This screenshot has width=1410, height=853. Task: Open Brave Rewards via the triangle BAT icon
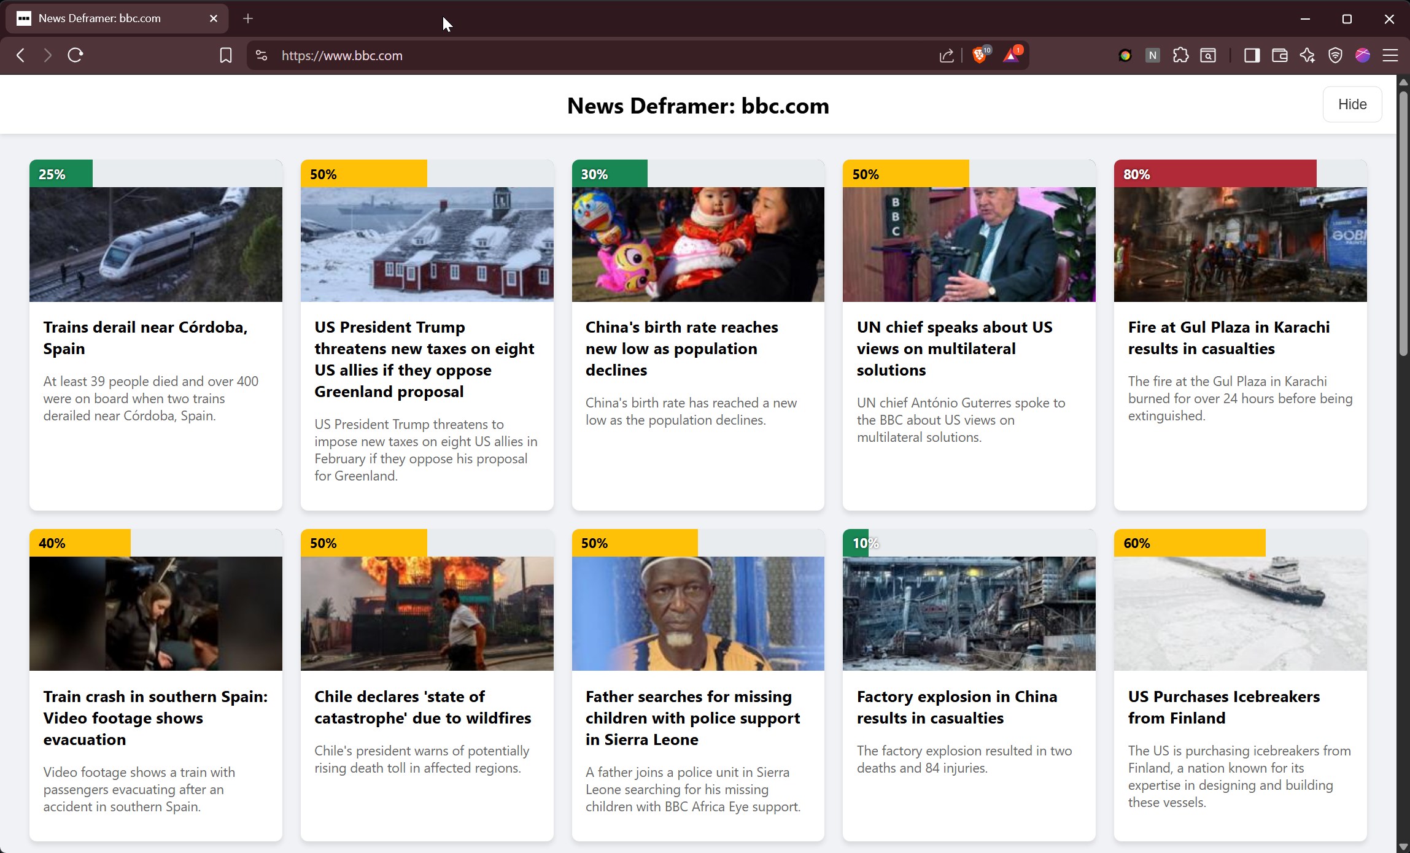[x=1011, y=55]
